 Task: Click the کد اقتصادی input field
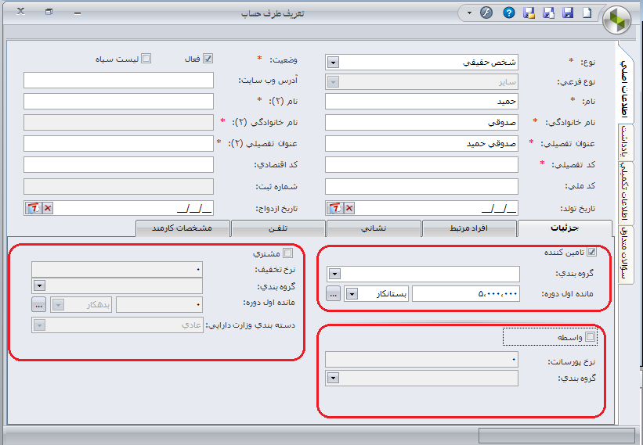click(x=118, y=164)
